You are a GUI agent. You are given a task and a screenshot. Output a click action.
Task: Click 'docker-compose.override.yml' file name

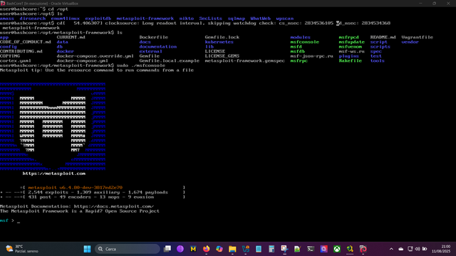coord(95,56)
